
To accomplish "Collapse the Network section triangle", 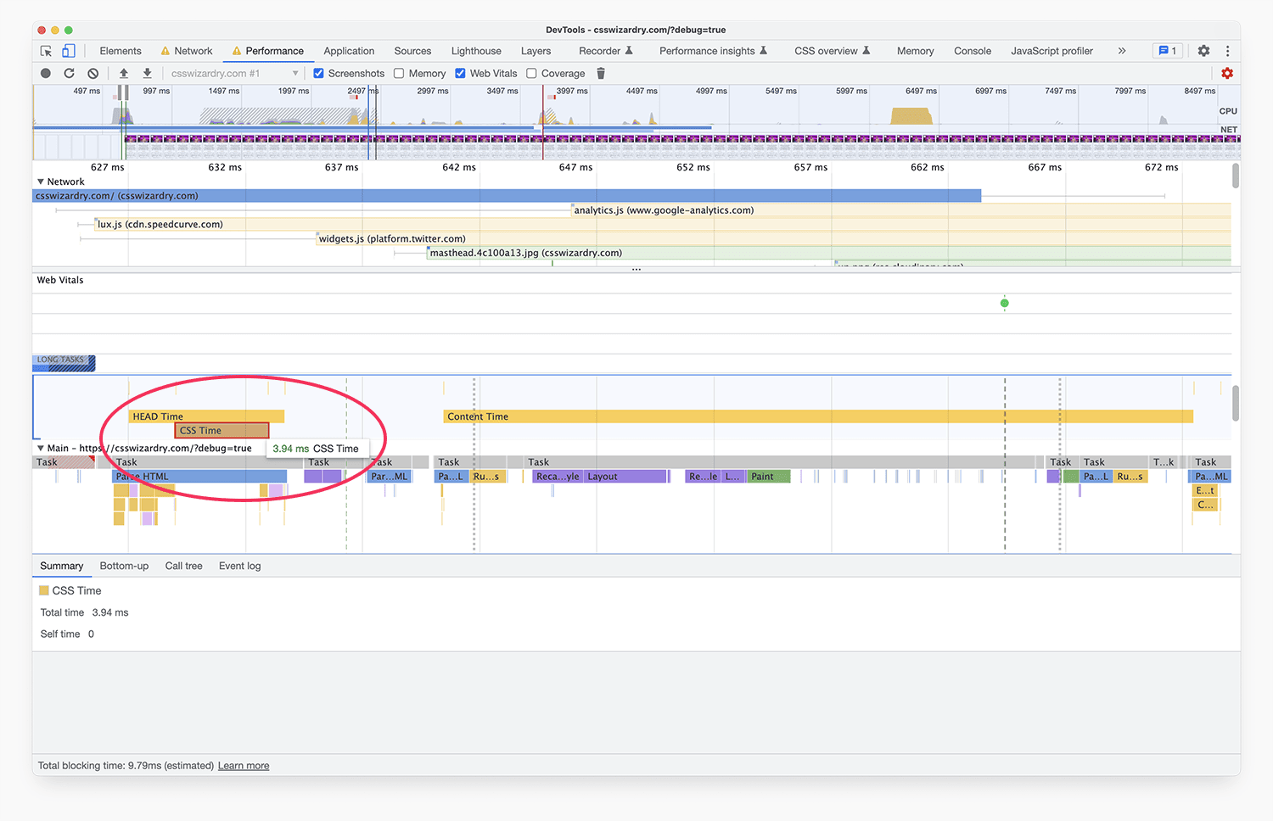I will [x=41, y=182].
